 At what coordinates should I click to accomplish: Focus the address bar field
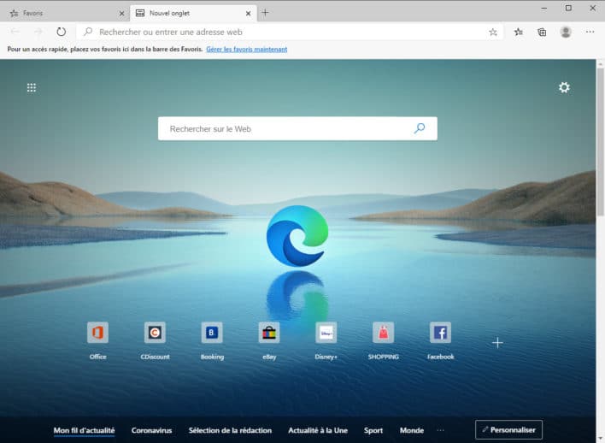[x=290, y=32]
